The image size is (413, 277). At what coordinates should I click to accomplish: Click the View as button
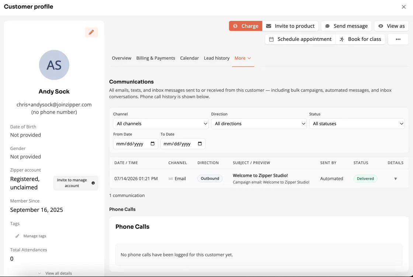click(391, 26)
